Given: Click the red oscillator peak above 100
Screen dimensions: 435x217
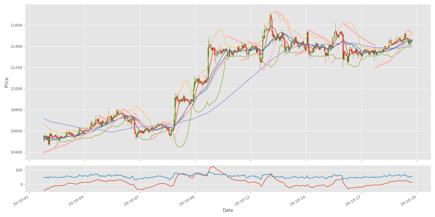Looking at the screenshot, I should coord(213,167).
